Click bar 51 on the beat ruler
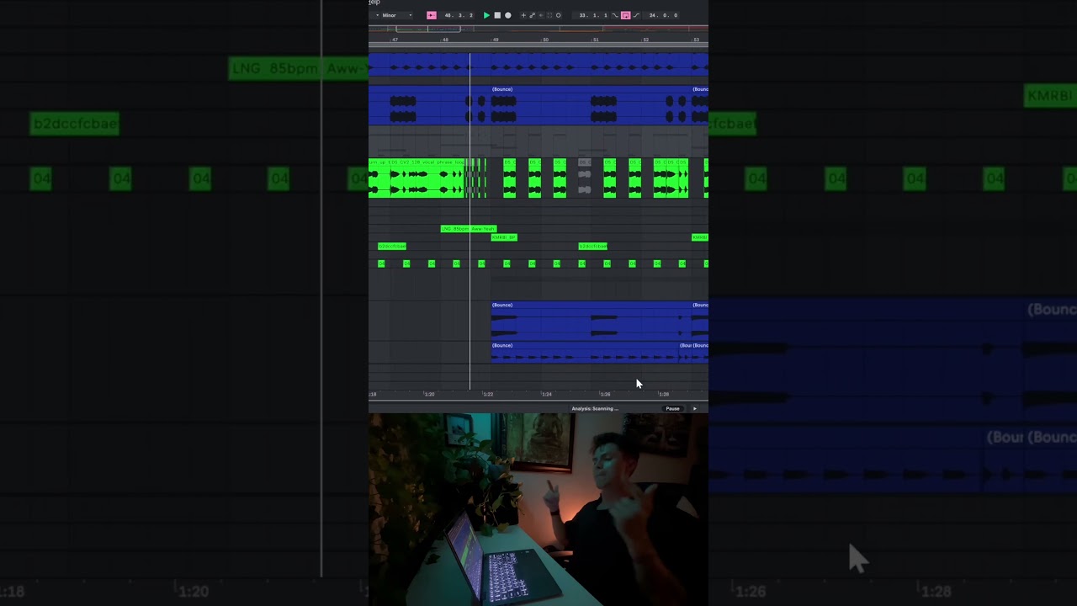Screen dimensions: 1077x606 pos(596,40)
